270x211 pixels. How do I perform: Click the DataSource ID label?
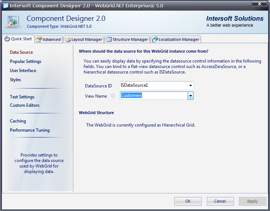click(99, 86)
